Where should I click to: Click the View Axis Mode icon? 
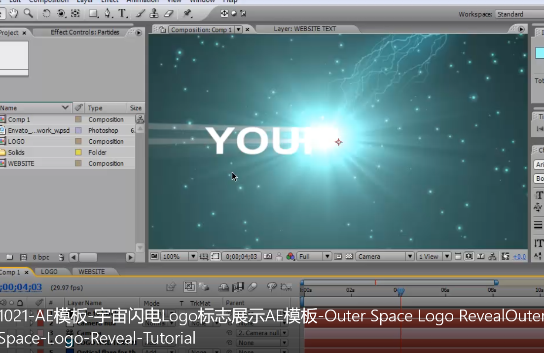coord(243,13)
